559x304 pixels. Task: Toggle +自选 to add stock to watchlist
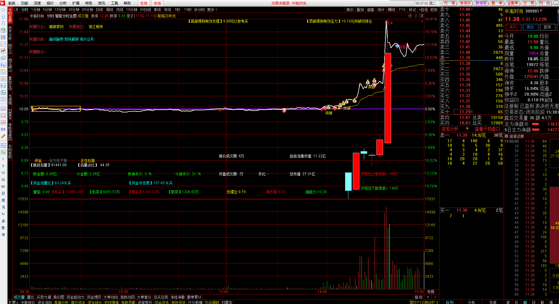[423, 10]
